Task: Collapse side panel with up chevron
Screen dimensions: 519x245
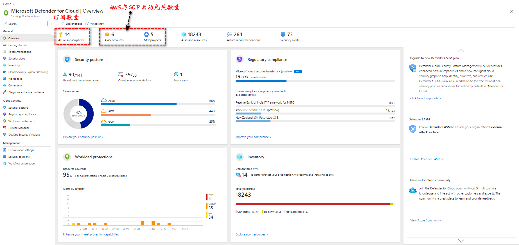Action: click(x=461, y=51)
